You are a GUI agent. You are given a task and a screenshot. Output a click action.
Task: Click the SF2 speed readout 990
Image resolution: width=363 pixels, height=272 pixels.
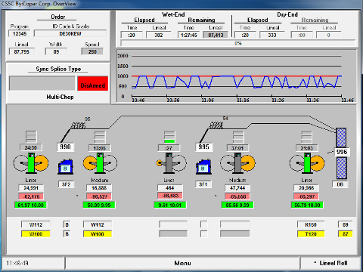click(65, 147)
